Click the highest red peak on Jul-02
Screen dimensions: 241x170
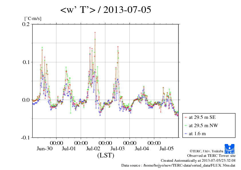point(95,33)
